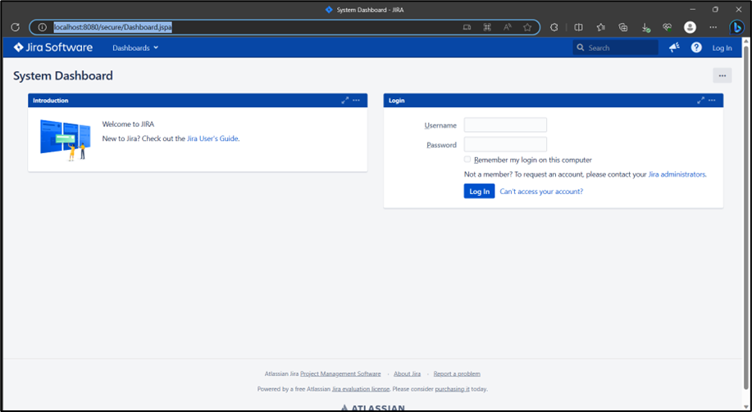Open Can't access your account link

pos(541,192)
